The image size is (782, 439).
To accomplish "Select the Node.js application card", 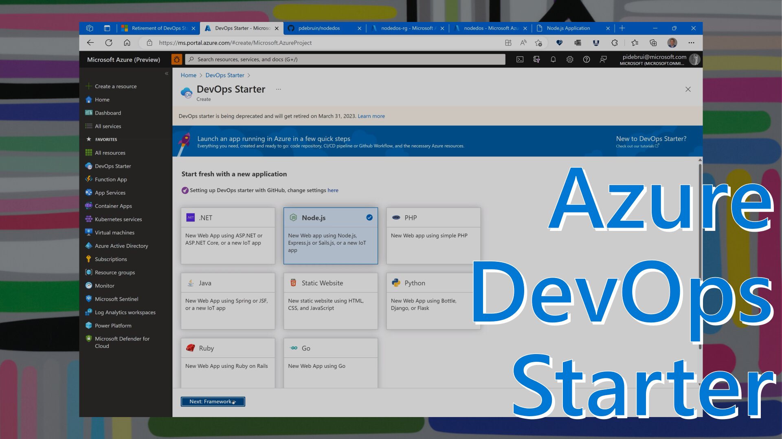I will point(331,236).
